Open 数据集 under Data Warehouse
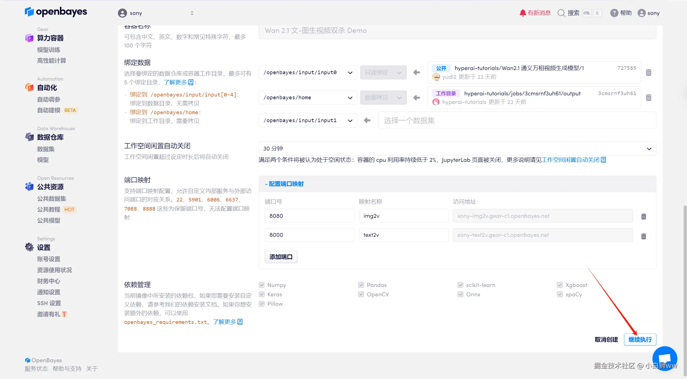The image size is (687, 379). tap(46, 149)
